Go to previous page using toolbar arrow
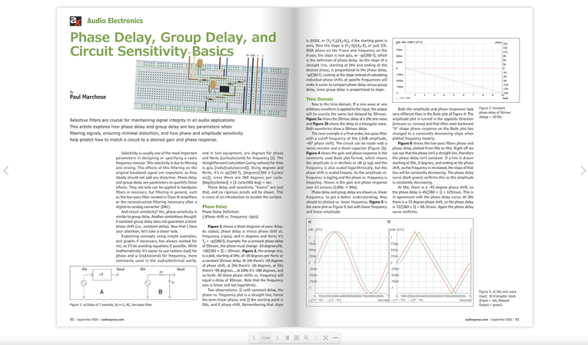This screenshot has height=345, width=588. click(x=254, y=337)
